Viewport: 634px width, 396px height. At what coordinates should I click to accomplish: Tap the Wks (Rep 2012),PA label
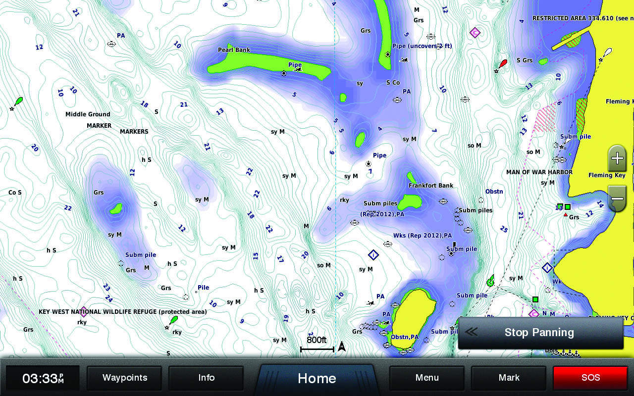tap(423, 236)
